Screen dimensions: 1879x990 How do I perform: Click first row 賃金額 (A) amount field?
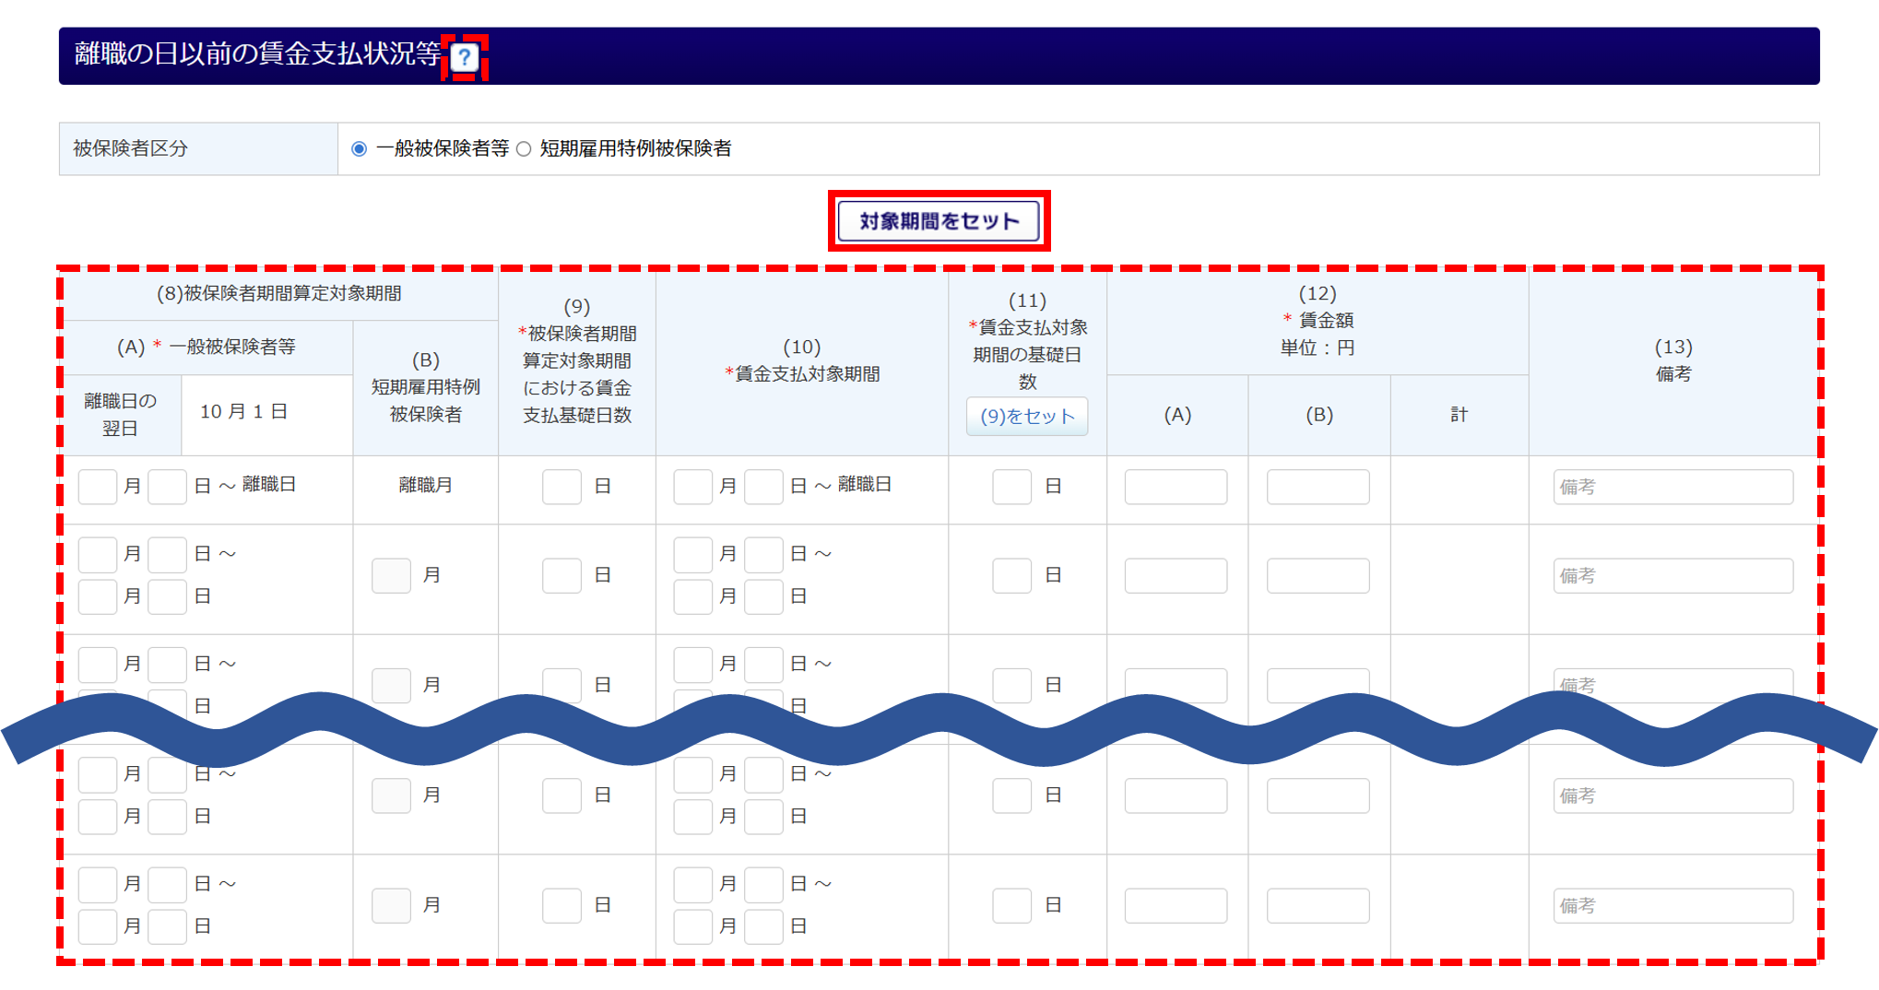point(1176,487)
